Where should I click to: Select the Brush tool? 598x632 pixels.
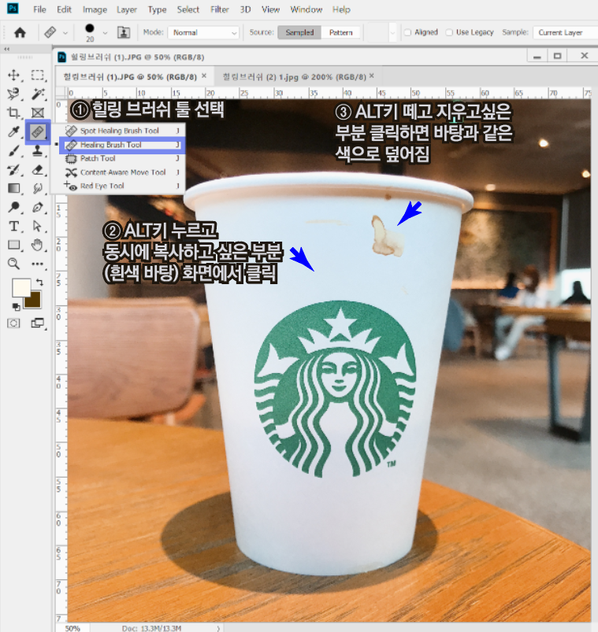click(13, 151)
